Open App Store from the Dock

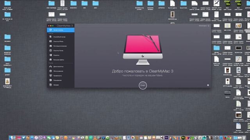[32, 138]
